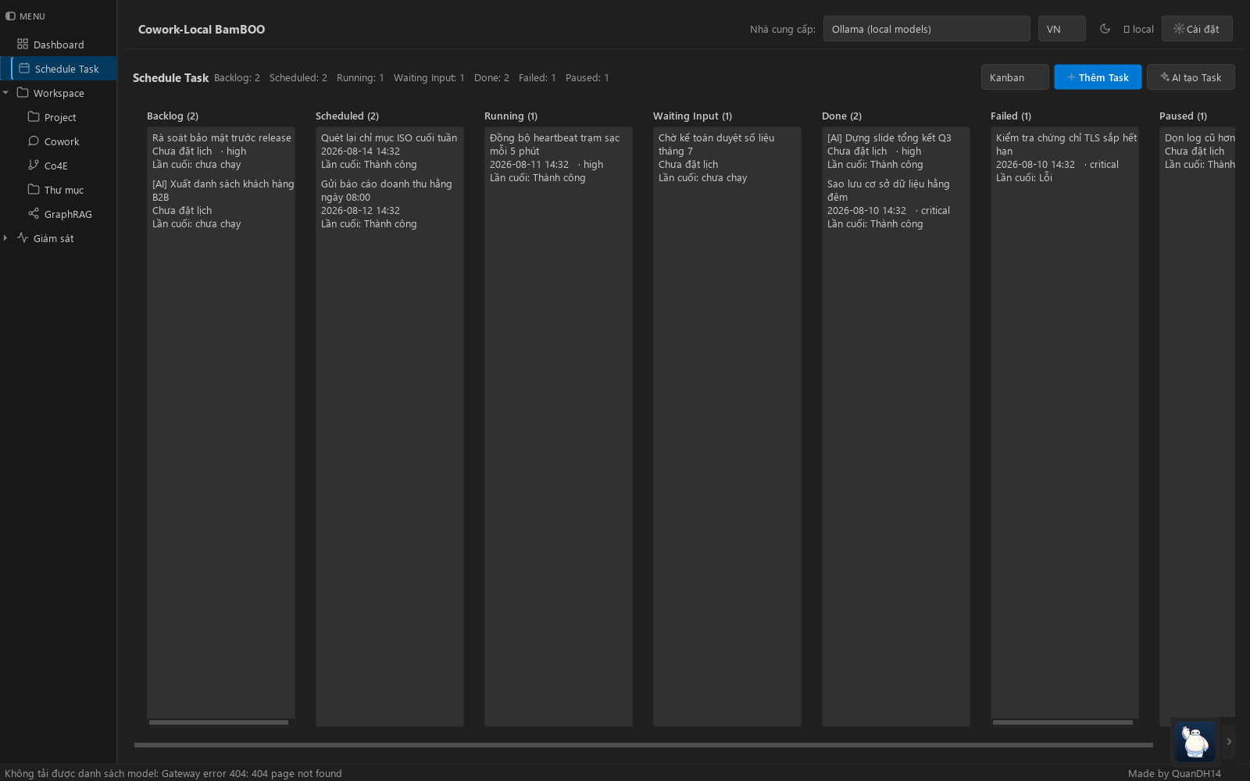Image resolution: width=1250 pixels, height=781 pixels.
Task: Open the Cowork chat bubble icon
Action: click(34, 141)
